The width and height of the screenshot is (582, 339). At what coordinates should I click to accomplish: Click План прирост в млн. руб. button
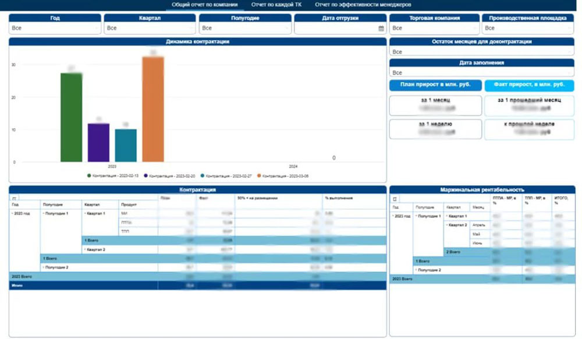pos(435,85)
